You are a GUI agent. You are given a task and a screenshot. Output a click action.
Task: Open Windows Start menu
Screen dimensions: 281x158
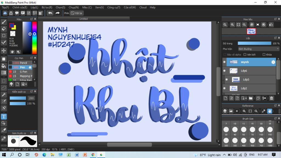pyautogui.click(x=4, y=155)
